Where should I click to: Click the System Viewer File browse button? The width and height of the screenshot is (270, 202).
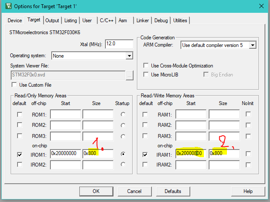[x=130, y=75]
